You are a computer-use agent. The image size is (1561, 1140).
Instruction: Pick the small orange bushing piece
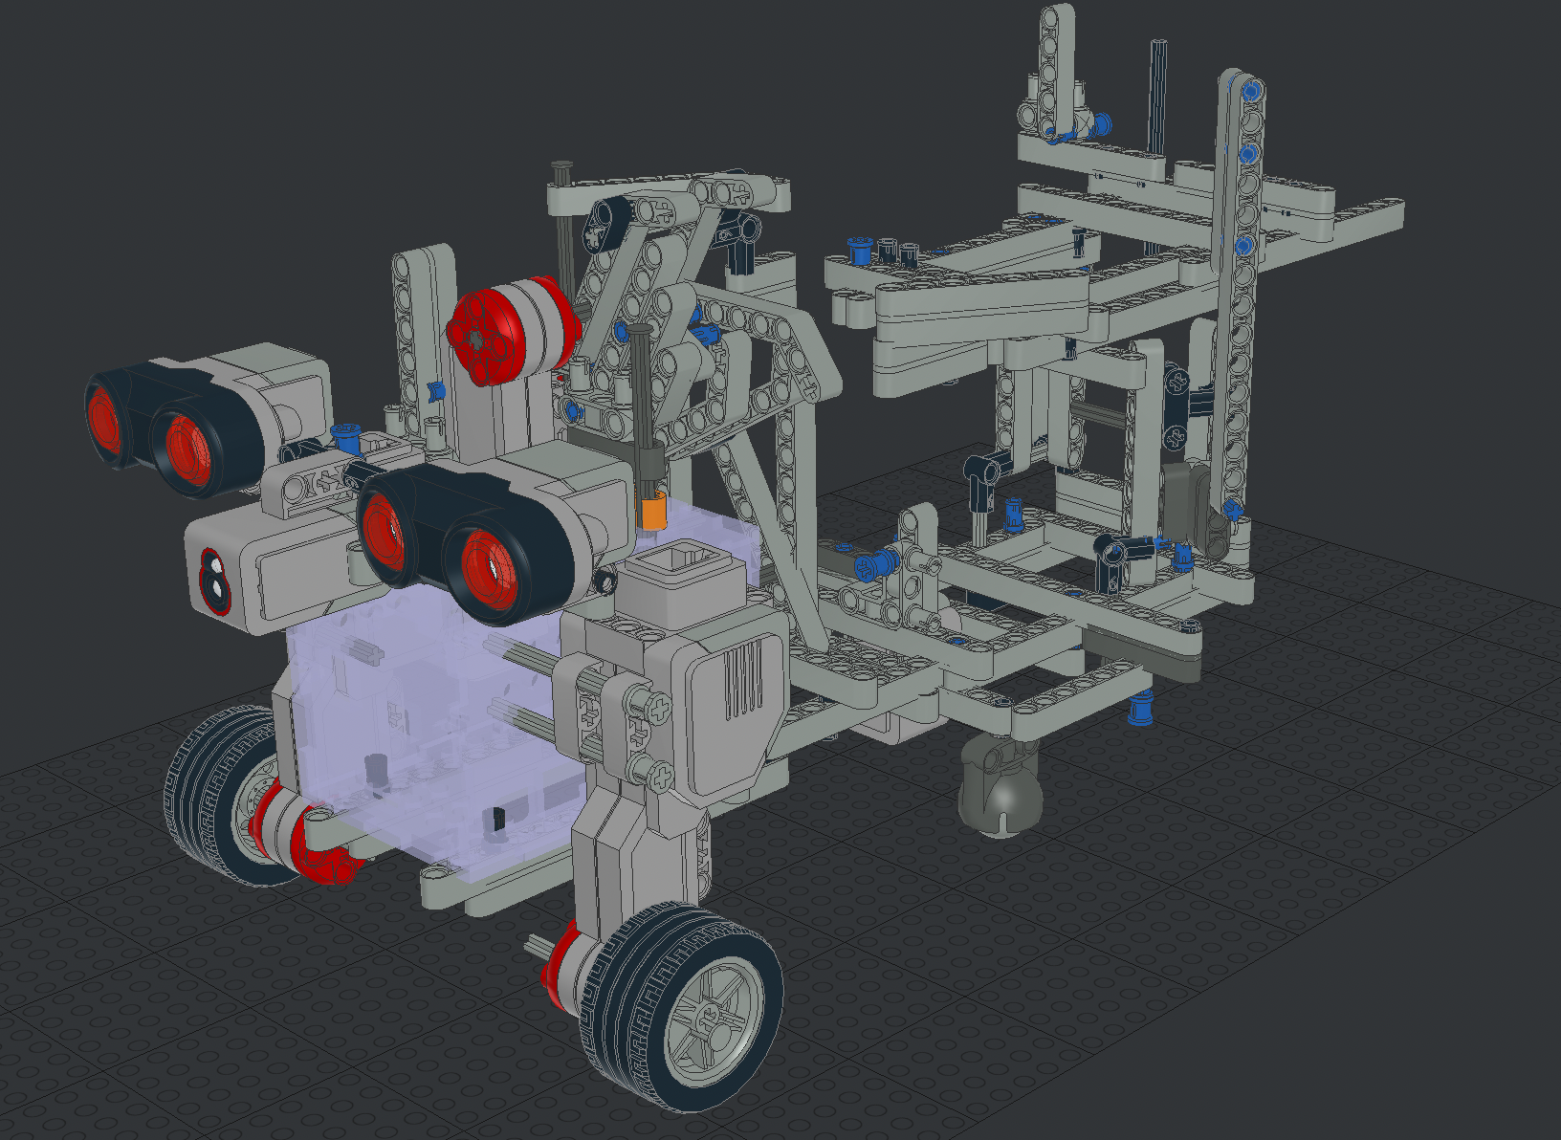click(x=654, y=512)
